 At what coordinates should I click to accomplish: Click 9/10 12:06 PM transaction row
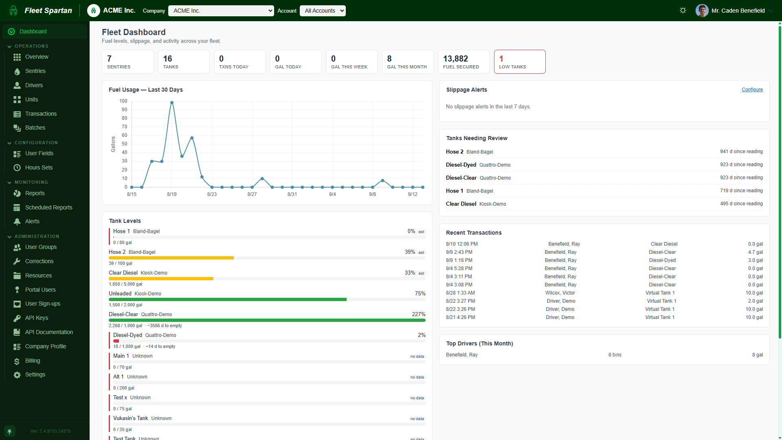[x=604, y=244]
